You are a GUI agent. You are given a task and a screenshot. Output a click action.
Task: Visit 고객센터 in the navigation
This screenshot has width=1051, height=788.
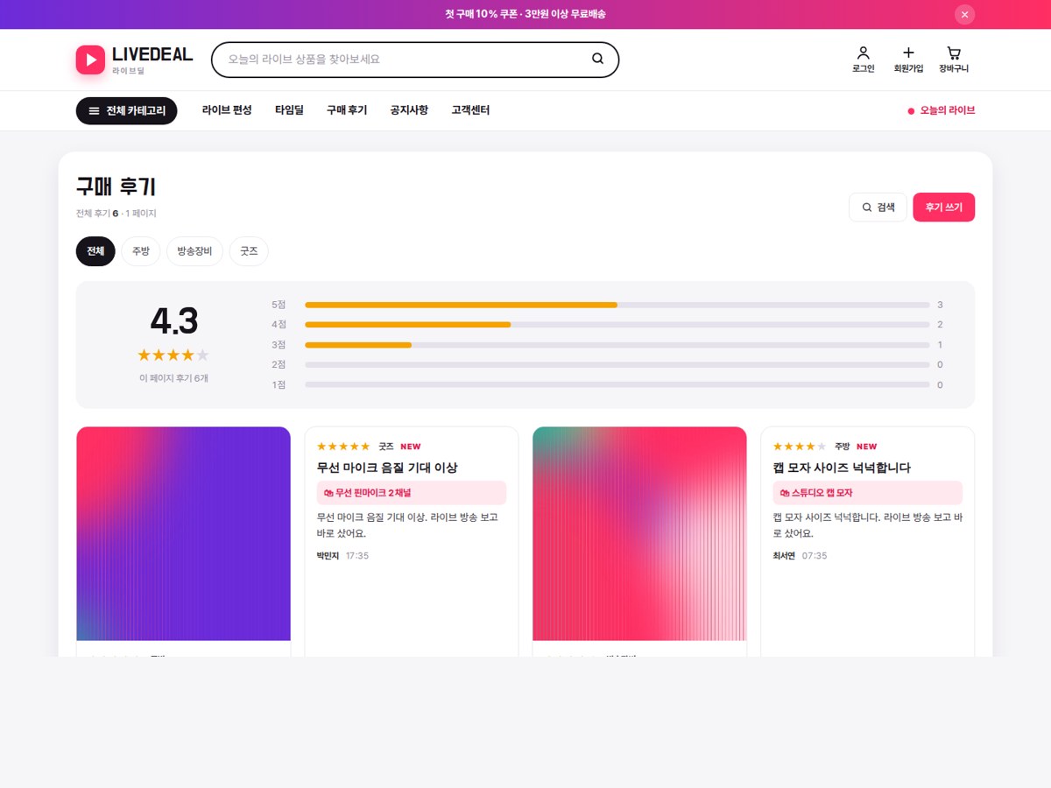tap(470, 110)
